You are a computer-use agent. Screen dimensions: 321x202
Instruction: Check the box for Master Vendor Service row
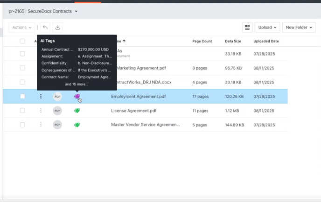[x=22, y=125]
